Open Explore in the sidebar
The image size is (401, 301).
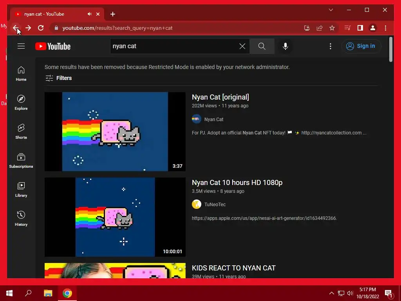[x=21, y=103]
